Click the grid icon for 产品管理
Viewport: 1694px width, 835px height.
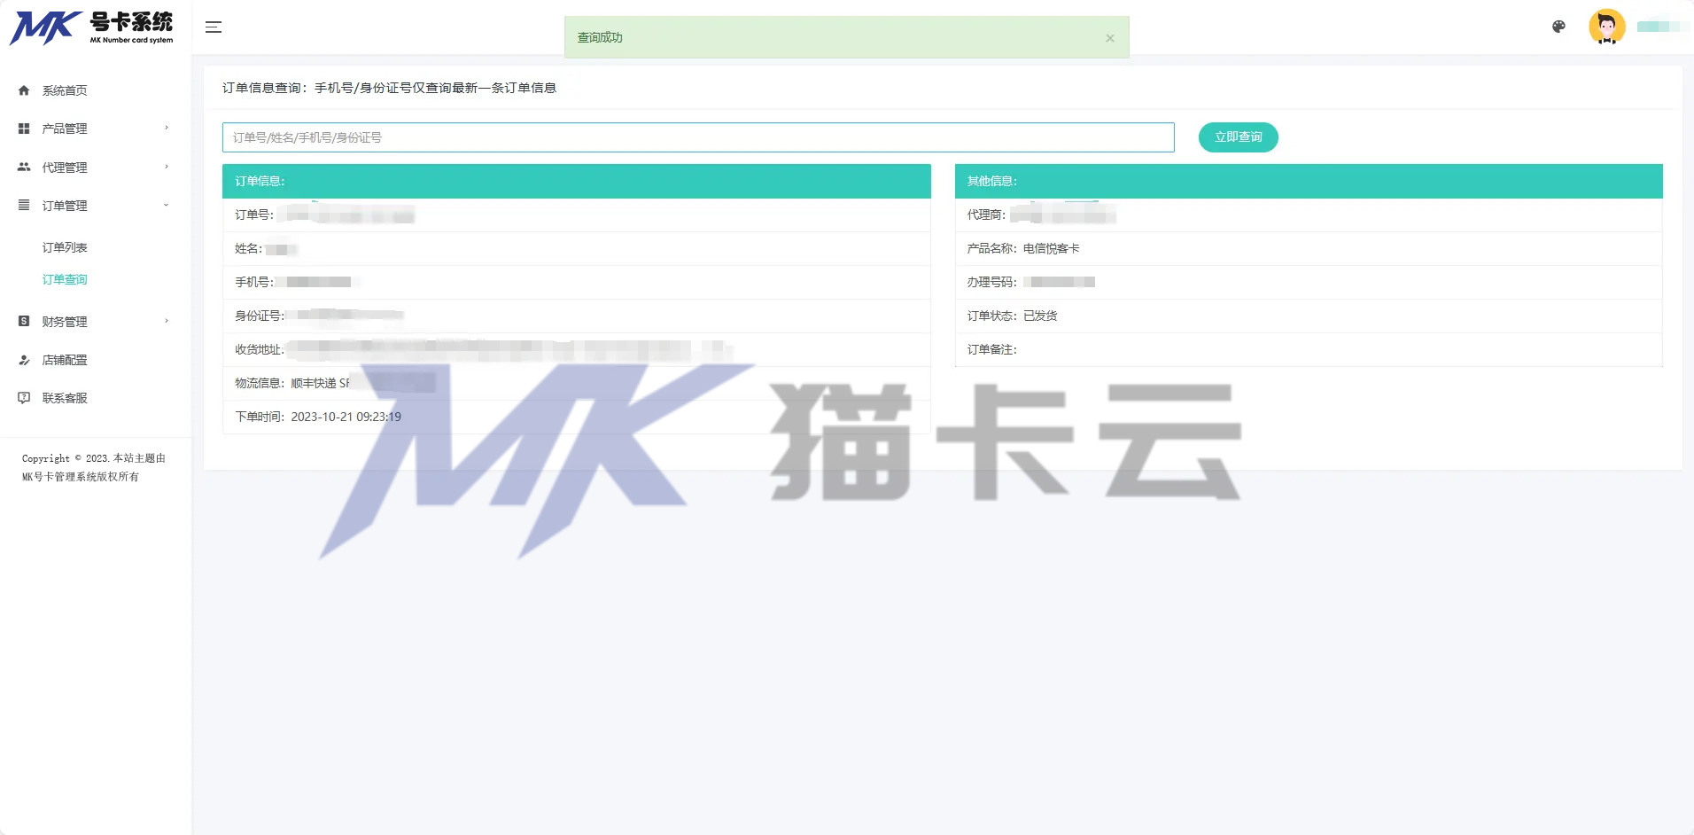click(24, 129)
